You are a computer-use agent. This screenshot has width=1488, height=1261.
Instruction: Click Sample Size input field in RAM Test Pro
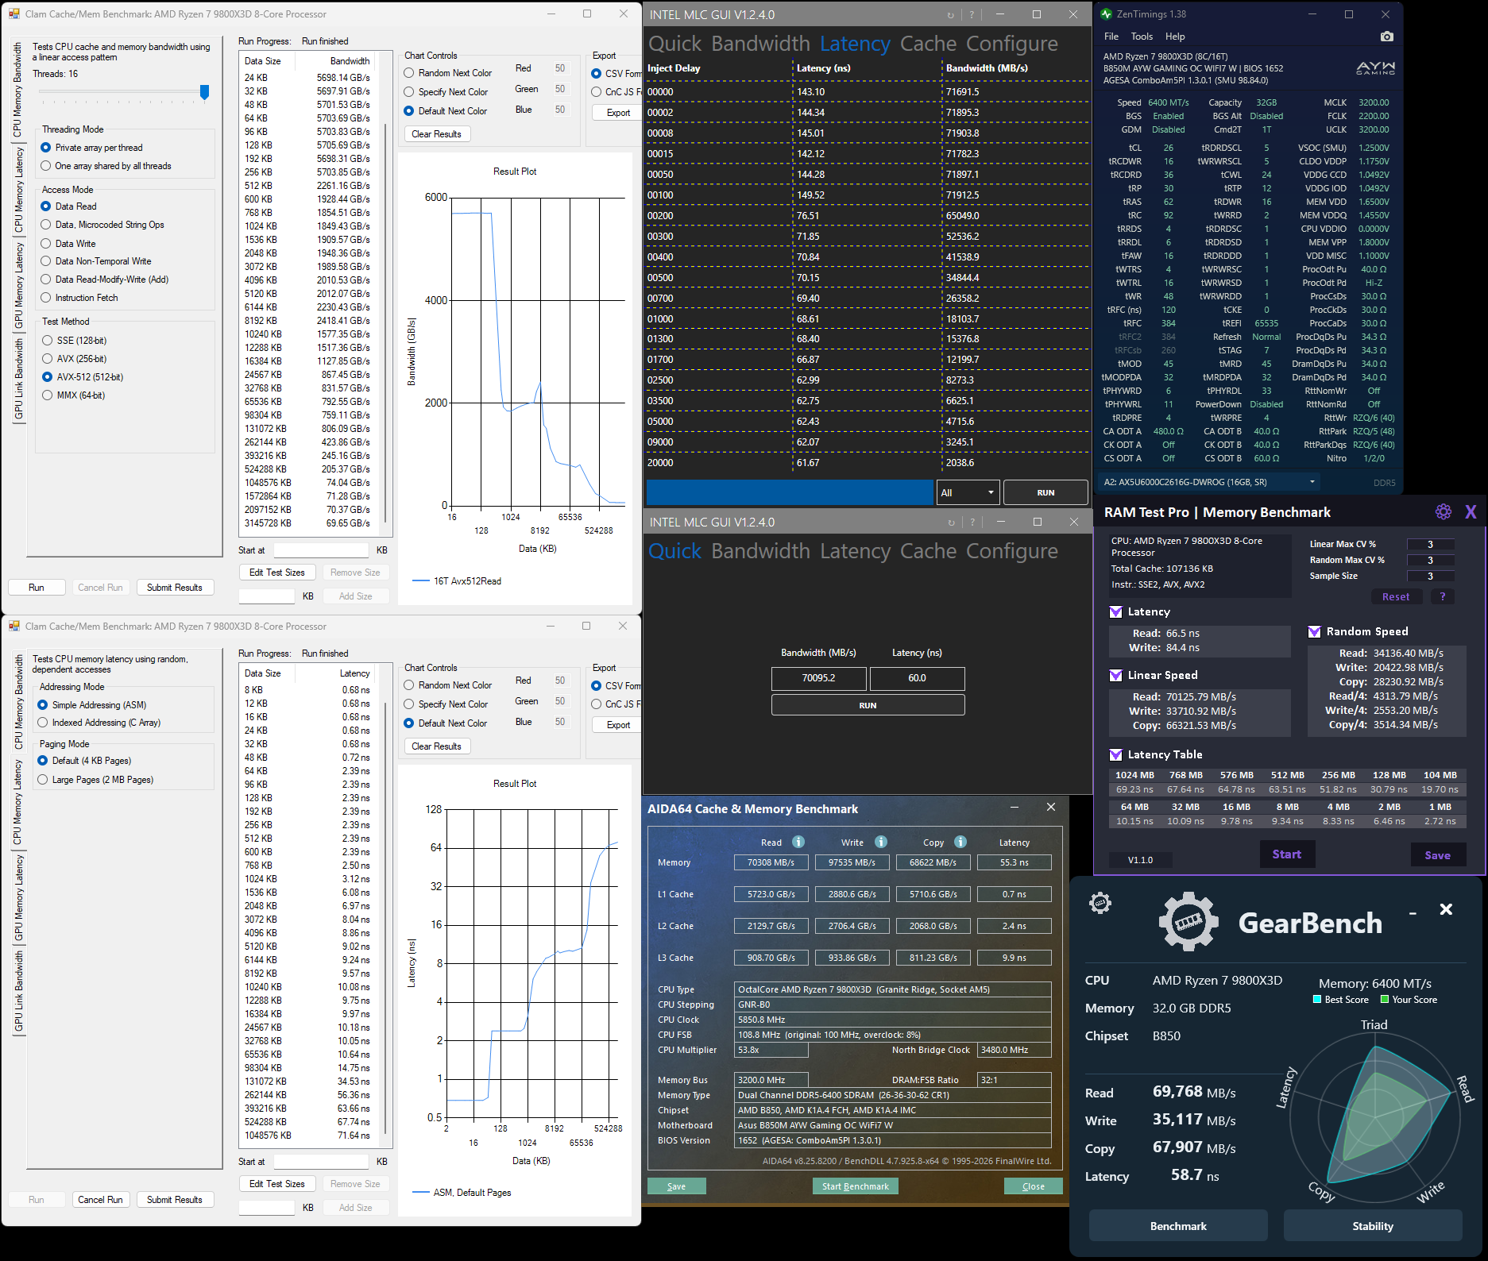pos(1430,576)
